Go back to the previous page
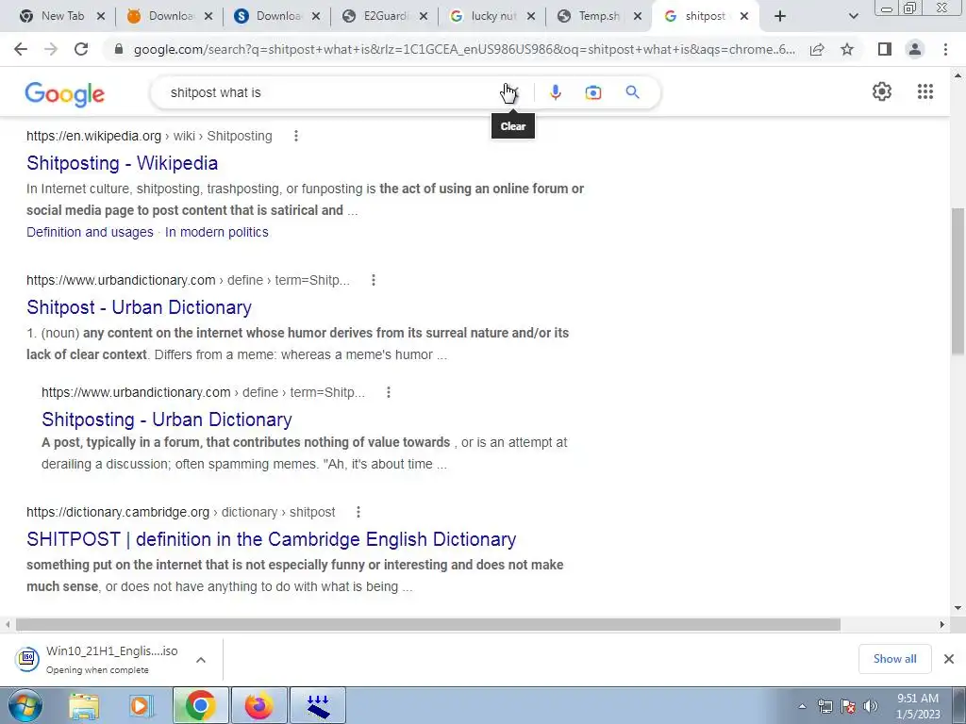This screenshot has height=724, width=966. tap(21, 49)
